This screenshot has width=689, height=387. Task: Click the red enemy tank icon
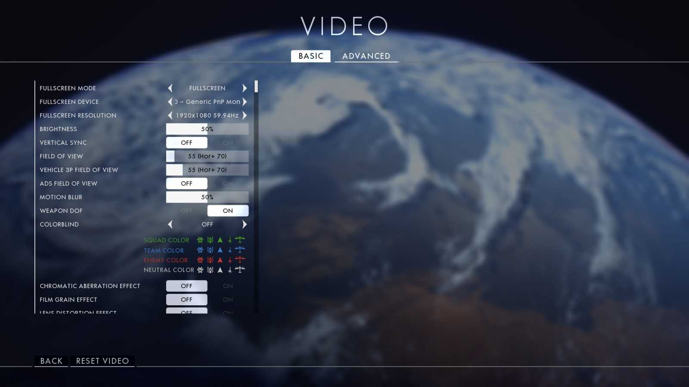tap(210, 260)
